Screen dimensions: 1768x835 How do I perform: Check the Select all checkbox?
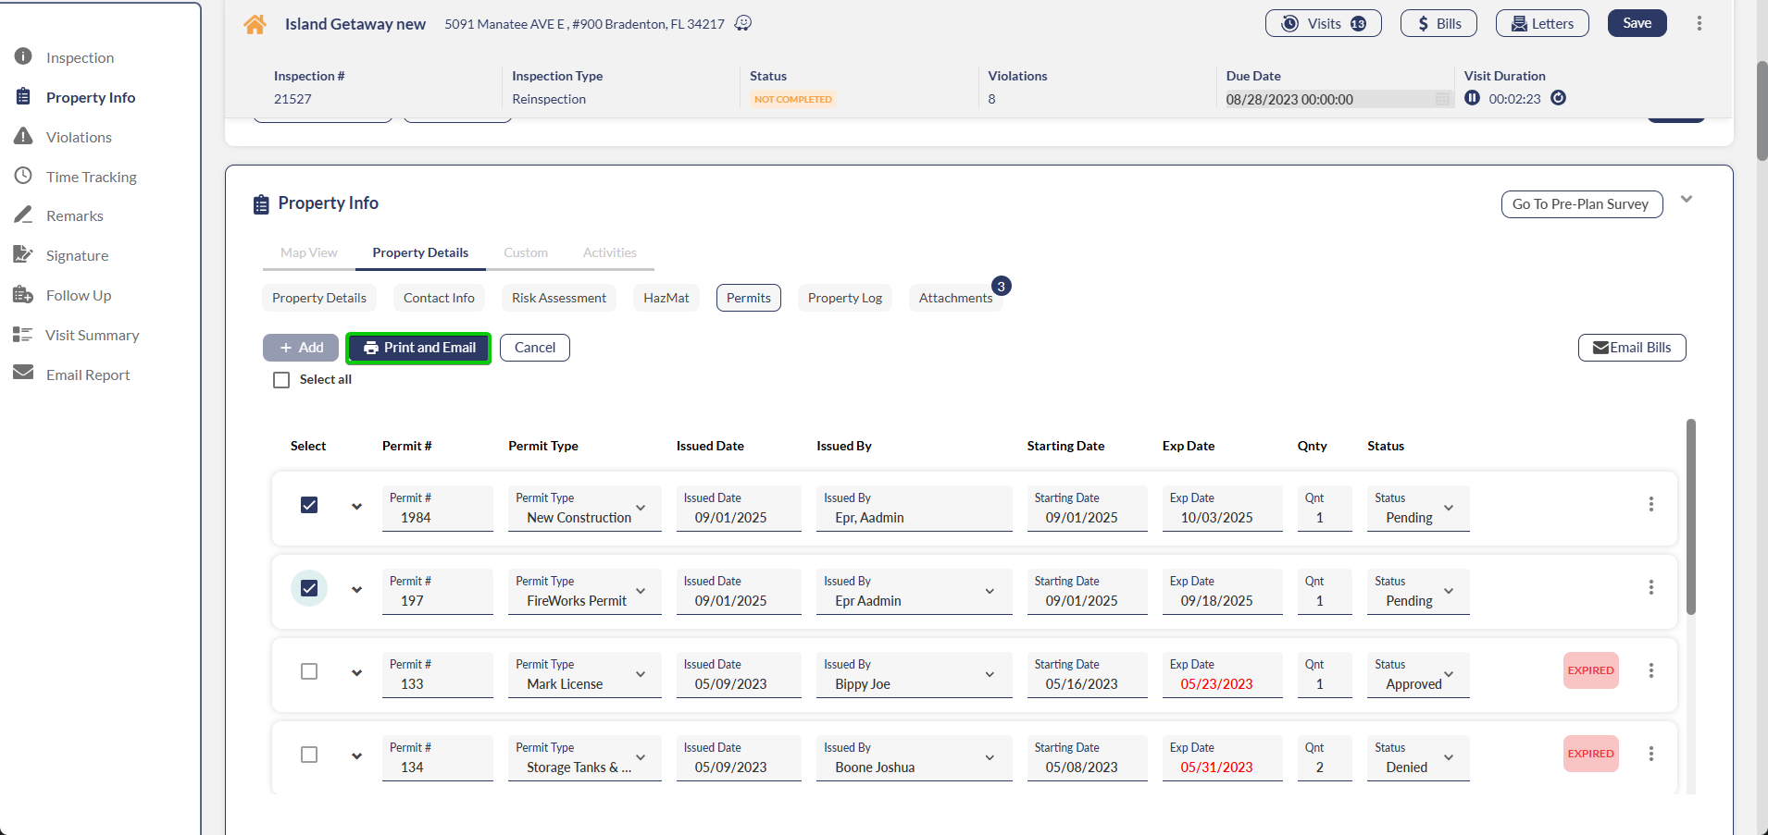coord(281,380)
